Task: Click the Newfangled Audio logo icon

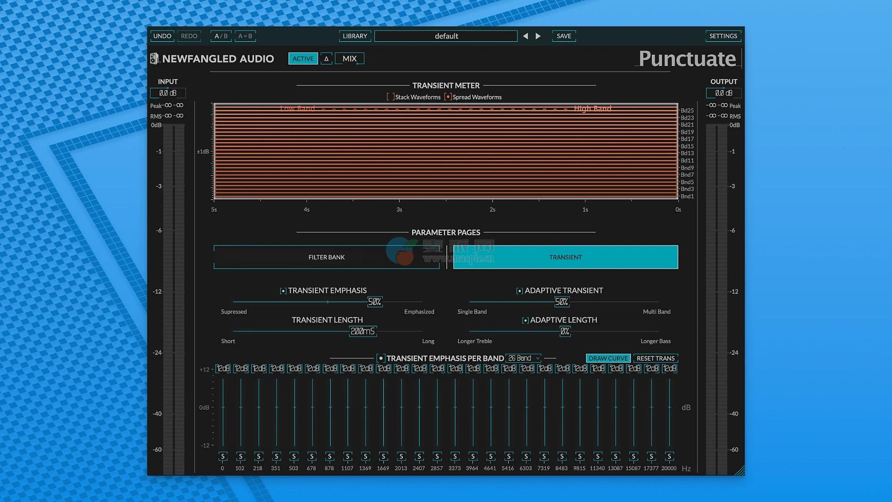Action: point(154,59)
